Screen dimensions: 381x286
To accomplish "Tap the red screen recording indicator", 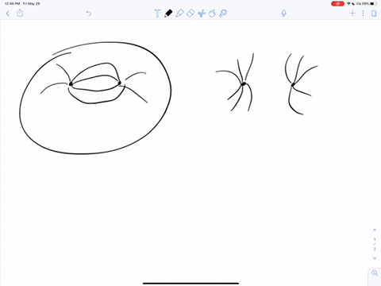I will [337, 4].
